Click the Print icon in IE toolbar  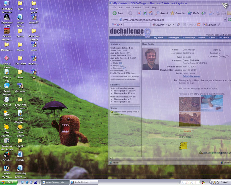coord(218,13)
